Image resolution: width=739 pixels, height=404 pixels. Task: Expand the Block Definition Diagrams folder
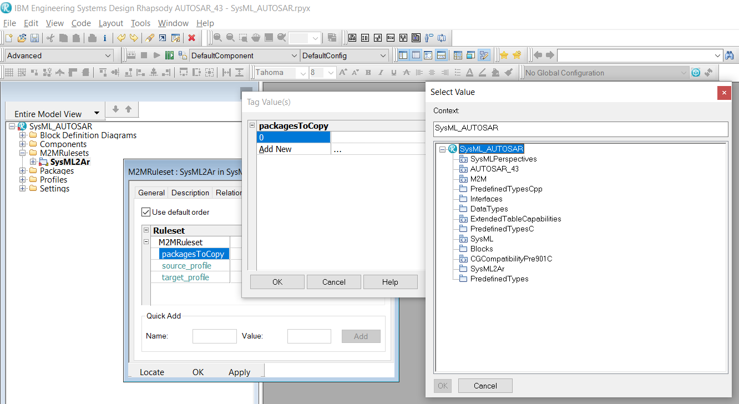click(23, 135)
